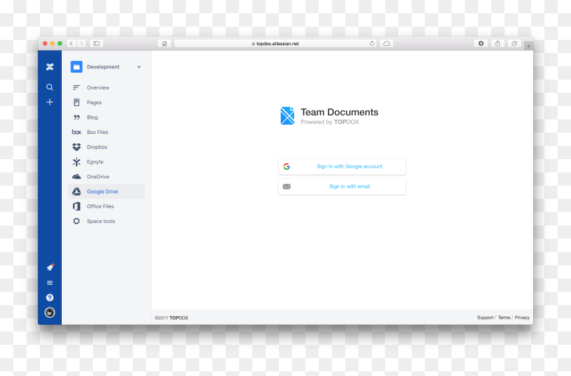571x376 pixels.
Task: Select Office Files in the sidebar
Action: 106,206
